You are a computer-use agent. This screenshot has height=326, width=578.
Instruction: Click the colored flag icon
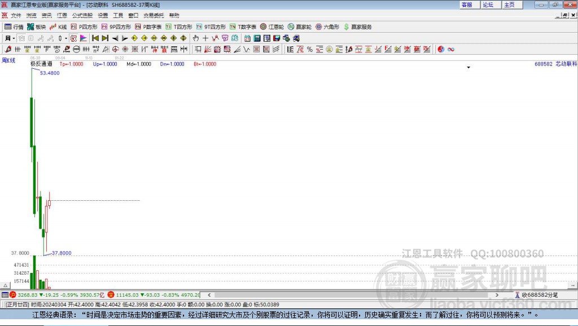click(x=84, y=38)
